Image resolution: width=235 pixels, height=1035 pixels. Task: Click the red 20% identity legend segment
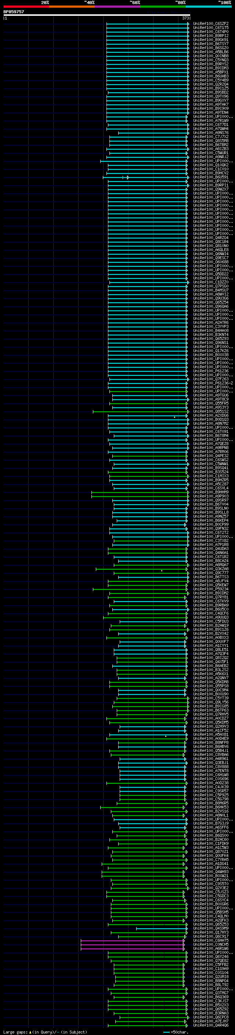click(x=26, y=7)
